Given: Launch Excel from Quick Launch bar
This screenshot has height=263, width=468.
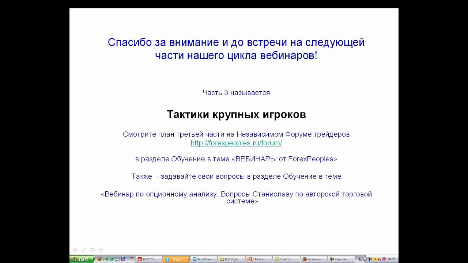Looking at the screenshot, I should click(105, 259).
